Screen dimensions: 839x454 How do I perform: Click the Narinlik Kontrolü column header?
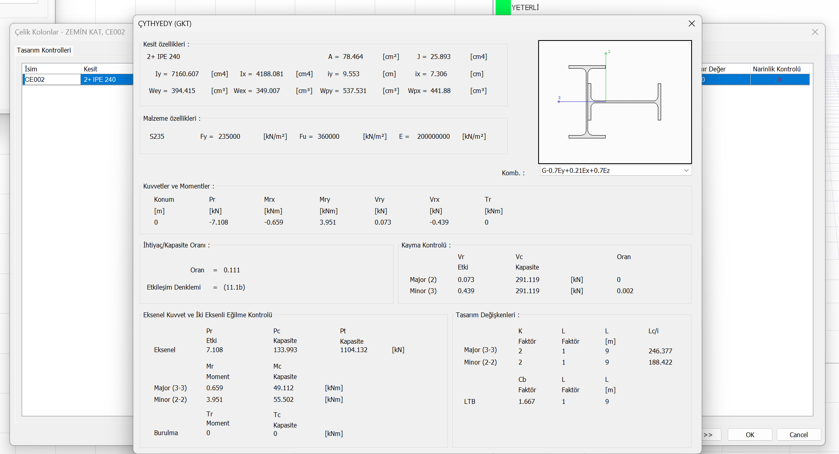(776, 69)
